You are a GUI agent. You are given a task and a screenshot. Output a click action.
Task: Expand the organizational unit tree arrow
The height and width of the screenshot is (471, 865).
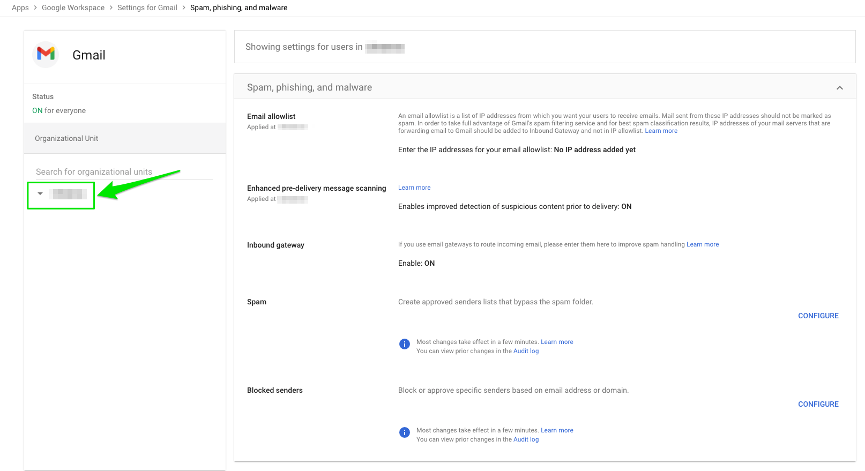tap(40, 193)
